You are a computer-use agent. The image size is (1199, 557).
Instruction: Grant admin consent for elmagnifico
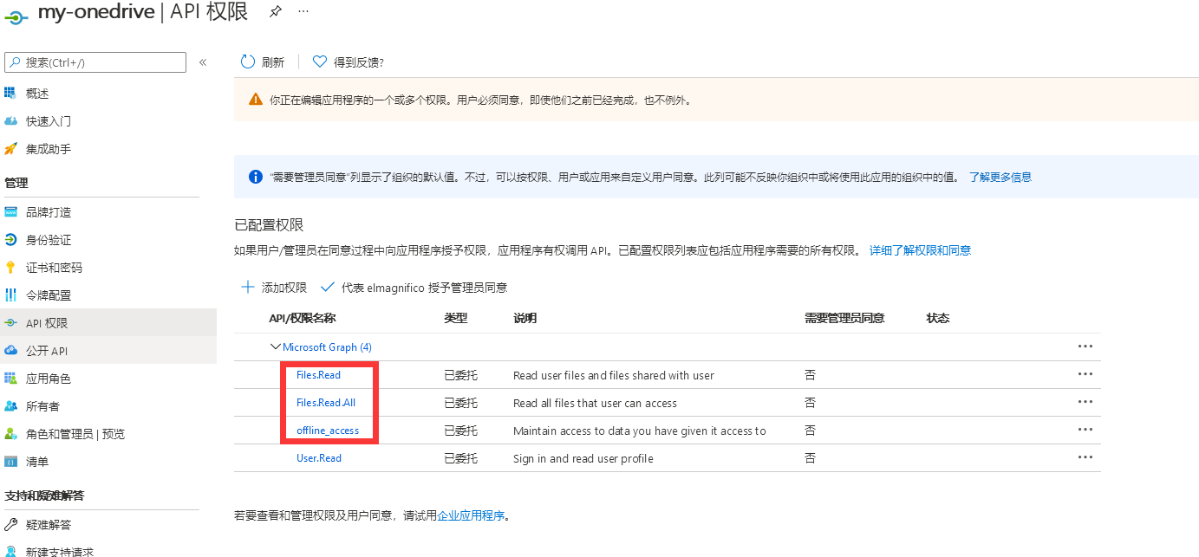pos(414,287)
